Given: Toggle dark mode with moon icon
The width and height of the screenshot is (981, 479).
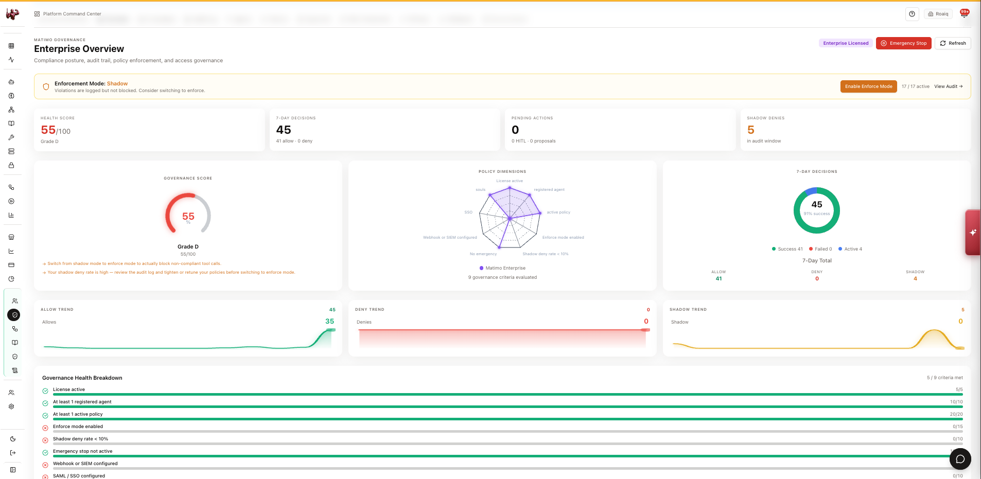Looking at the screenshot, I should tap(13, 439).
